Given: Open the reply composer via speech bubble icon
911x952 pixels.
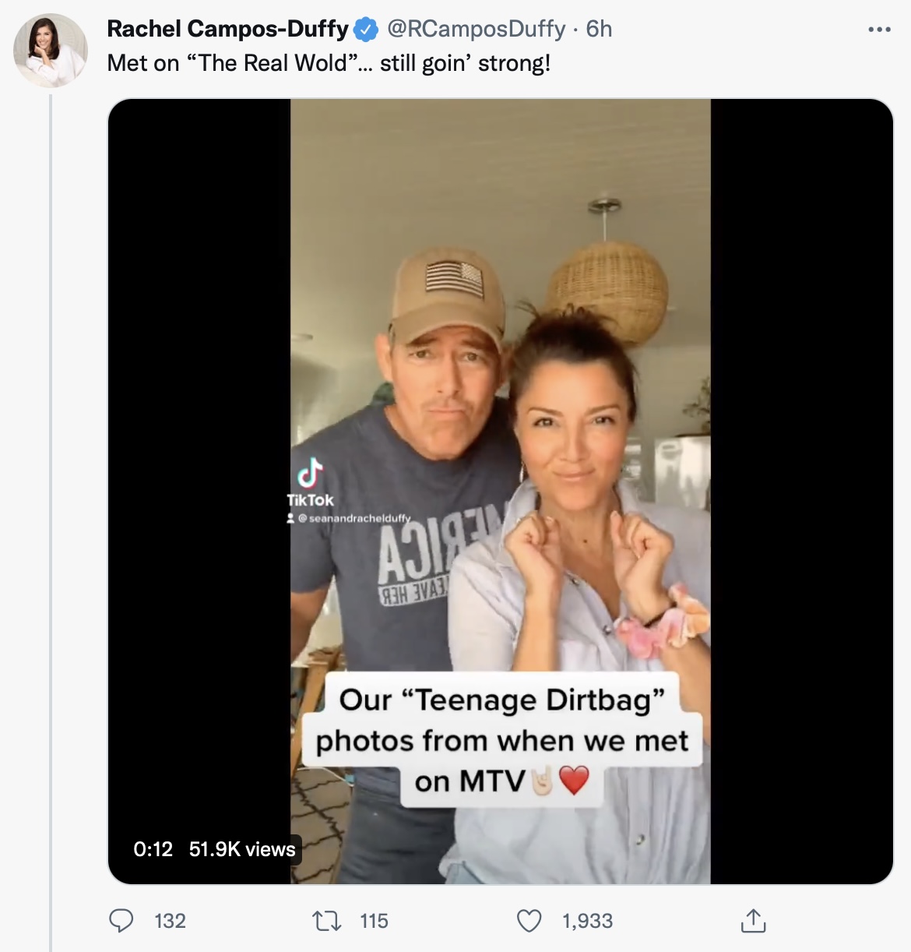Looking at the screenshot, I should 121,922.
